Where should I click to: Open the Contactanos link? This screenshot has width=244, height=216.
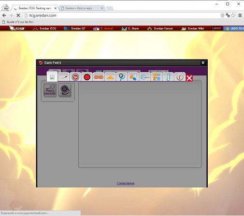point(126,183)
